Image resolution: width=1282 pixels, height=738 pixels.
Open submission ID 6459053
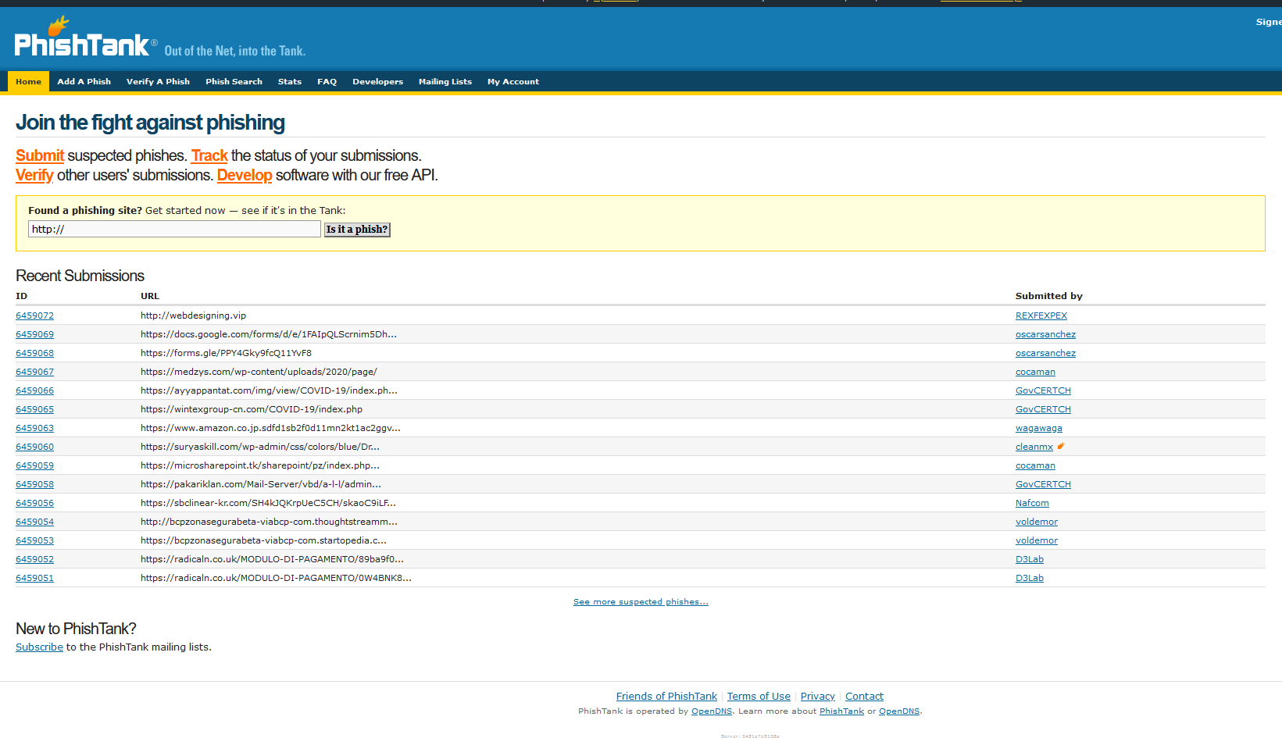point(34,540)
